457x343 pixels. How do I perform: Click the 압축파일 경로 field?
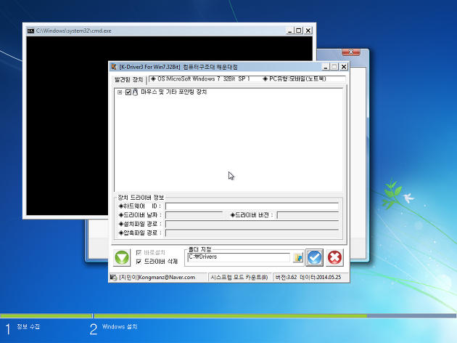click(x=252, y=233)
